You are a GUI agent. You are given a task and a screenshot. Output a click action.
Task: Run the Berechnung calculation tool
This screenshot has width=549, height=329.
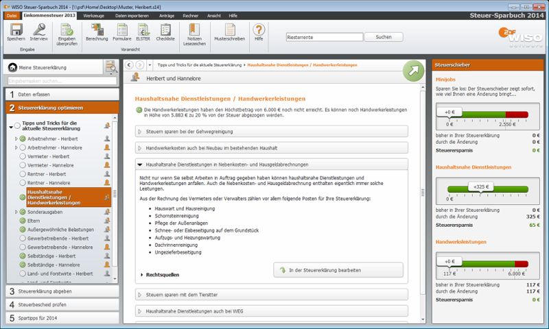(97, 30)
